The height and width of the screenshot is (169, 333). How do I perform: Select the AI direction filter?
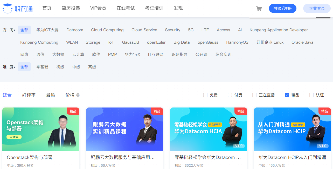point(240,30)
